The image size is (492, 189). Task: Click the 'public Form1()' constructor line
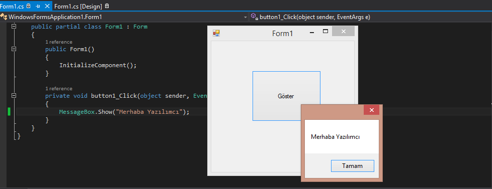coord(69,49)
